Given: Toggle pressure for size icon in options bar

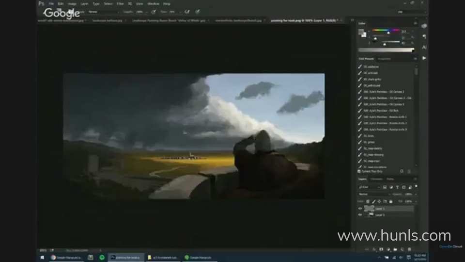Looking at the screenshot, I should (198, 12).
